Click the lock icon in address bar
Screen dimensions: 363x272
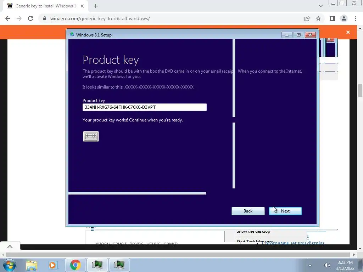[x=45, y=18]
